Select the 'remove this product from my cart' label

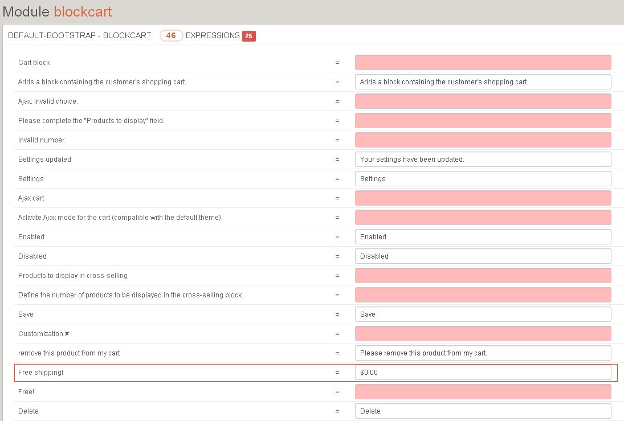(x=69, y=353)
